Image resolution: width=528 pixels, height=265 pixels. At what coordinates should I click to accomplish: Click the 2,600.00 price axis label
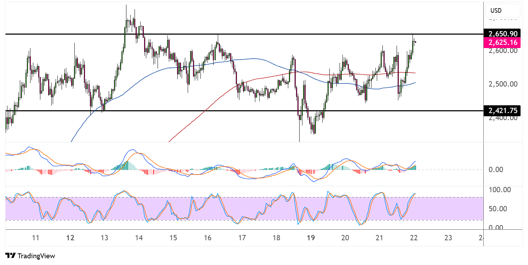(x=503, y=51)
